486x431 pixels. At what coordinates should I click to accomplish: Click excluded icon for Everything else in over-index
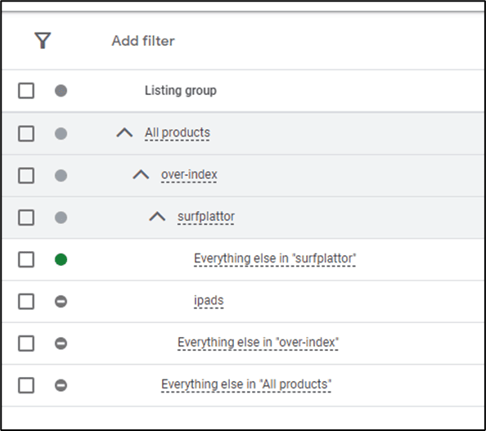(x=61, y=343)
